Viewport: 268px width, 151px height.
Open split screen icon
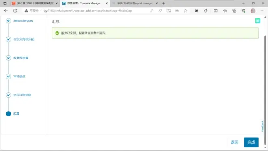[x=216, y=11]
